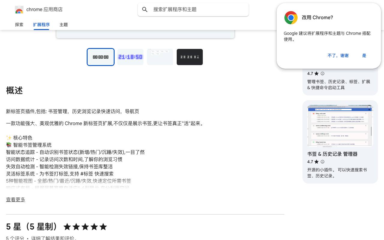The image size is (384, 240).
Task: Click the 4.7 rating in 书签 & 历史记录 管理器 card
Action: (x=310, y=162)
